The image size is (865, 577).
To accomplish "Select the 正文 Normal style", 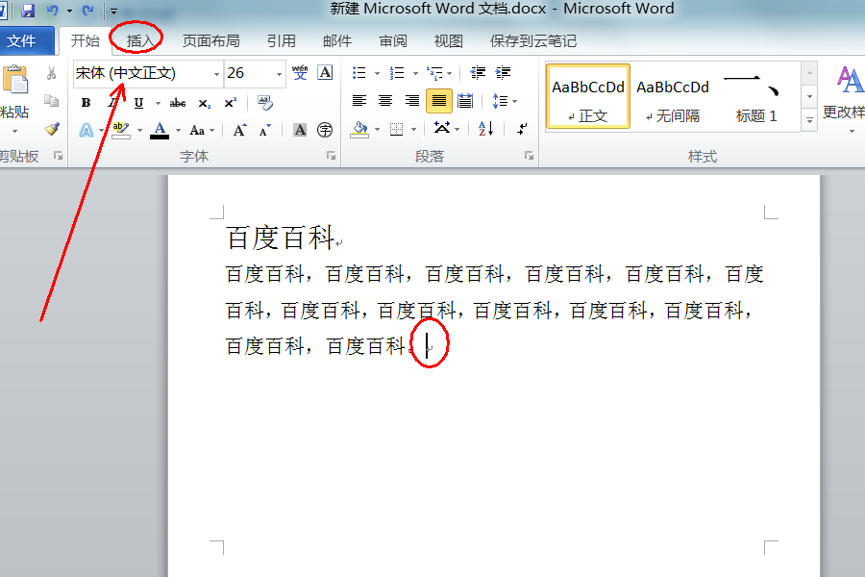I will (588, 96).
